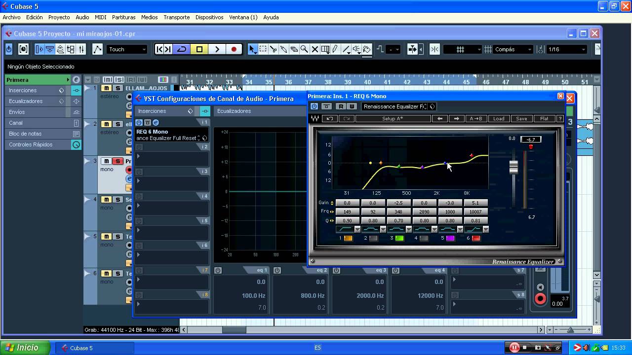Image resolution: width=632 pixels, height=355 pixels.
Task: Click the plugin output gain fader
Action: point(513,167)
